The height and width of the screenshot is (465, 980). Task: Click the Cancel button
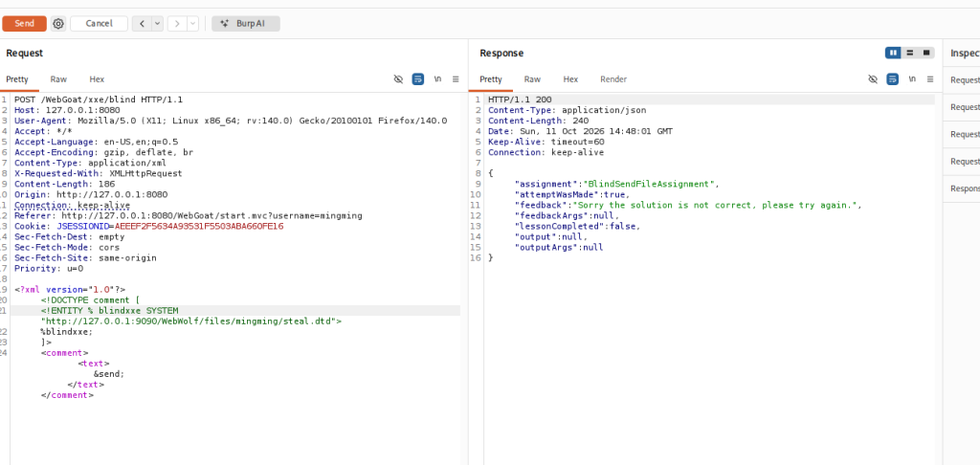[x=99, y=24]
